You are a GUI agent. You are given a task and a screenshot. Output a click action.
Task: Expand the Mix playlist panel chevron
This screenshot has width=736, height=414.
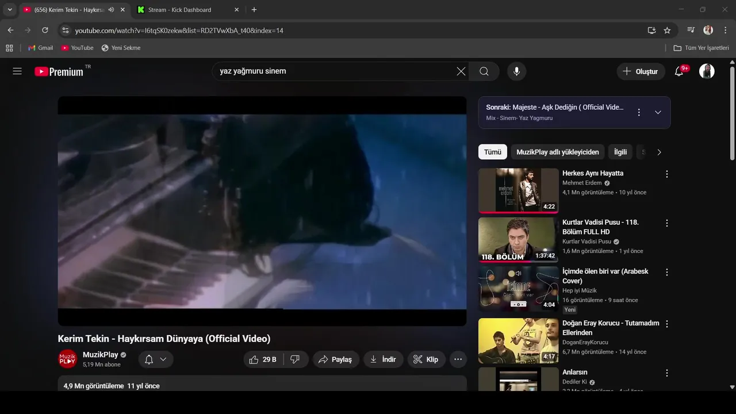(658, 113)
